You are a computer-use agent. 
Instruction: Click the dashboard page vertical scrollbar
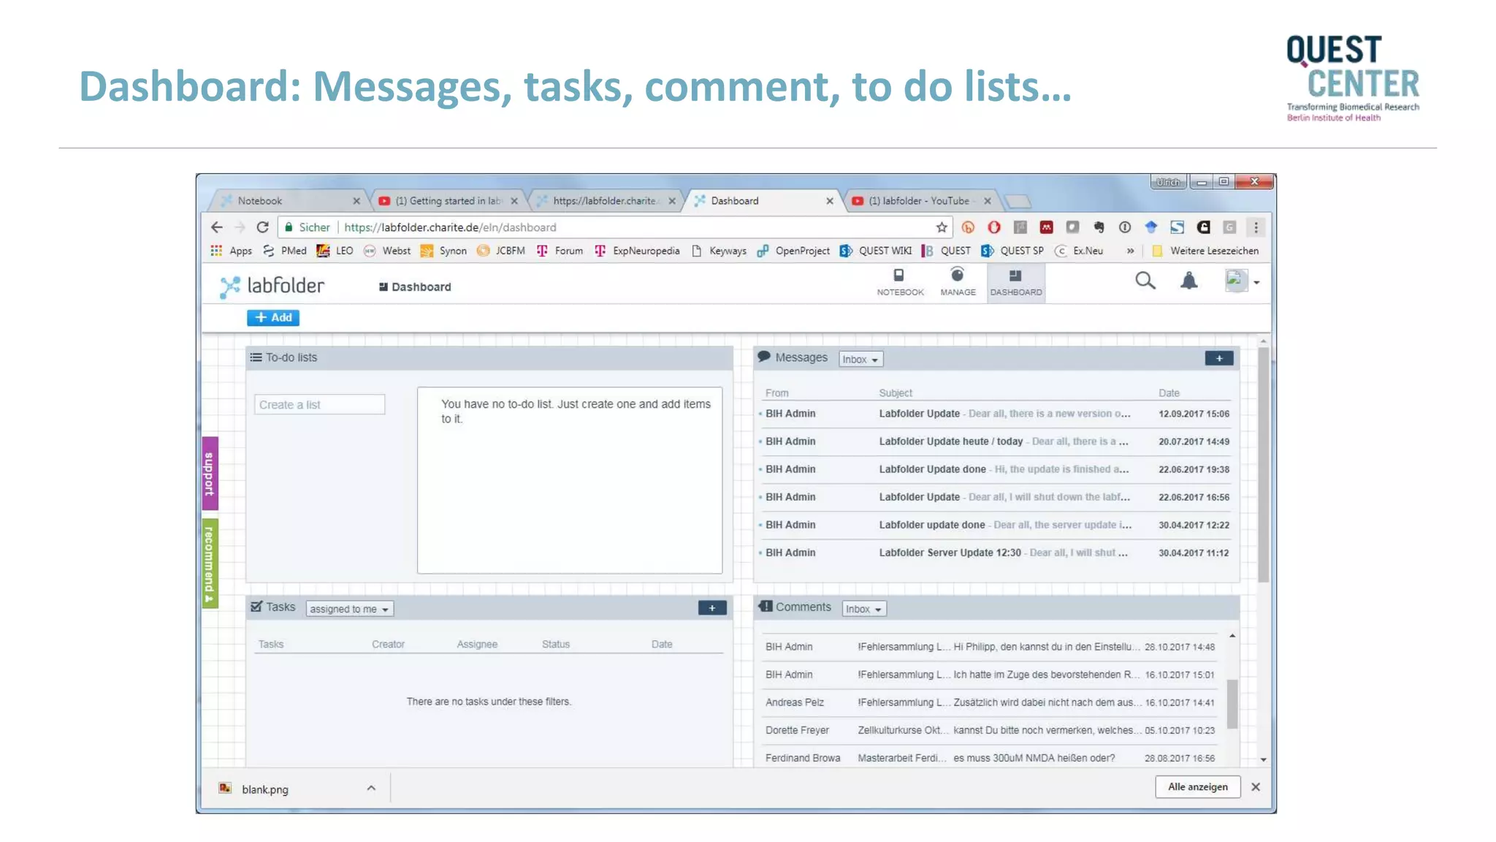1263,465
